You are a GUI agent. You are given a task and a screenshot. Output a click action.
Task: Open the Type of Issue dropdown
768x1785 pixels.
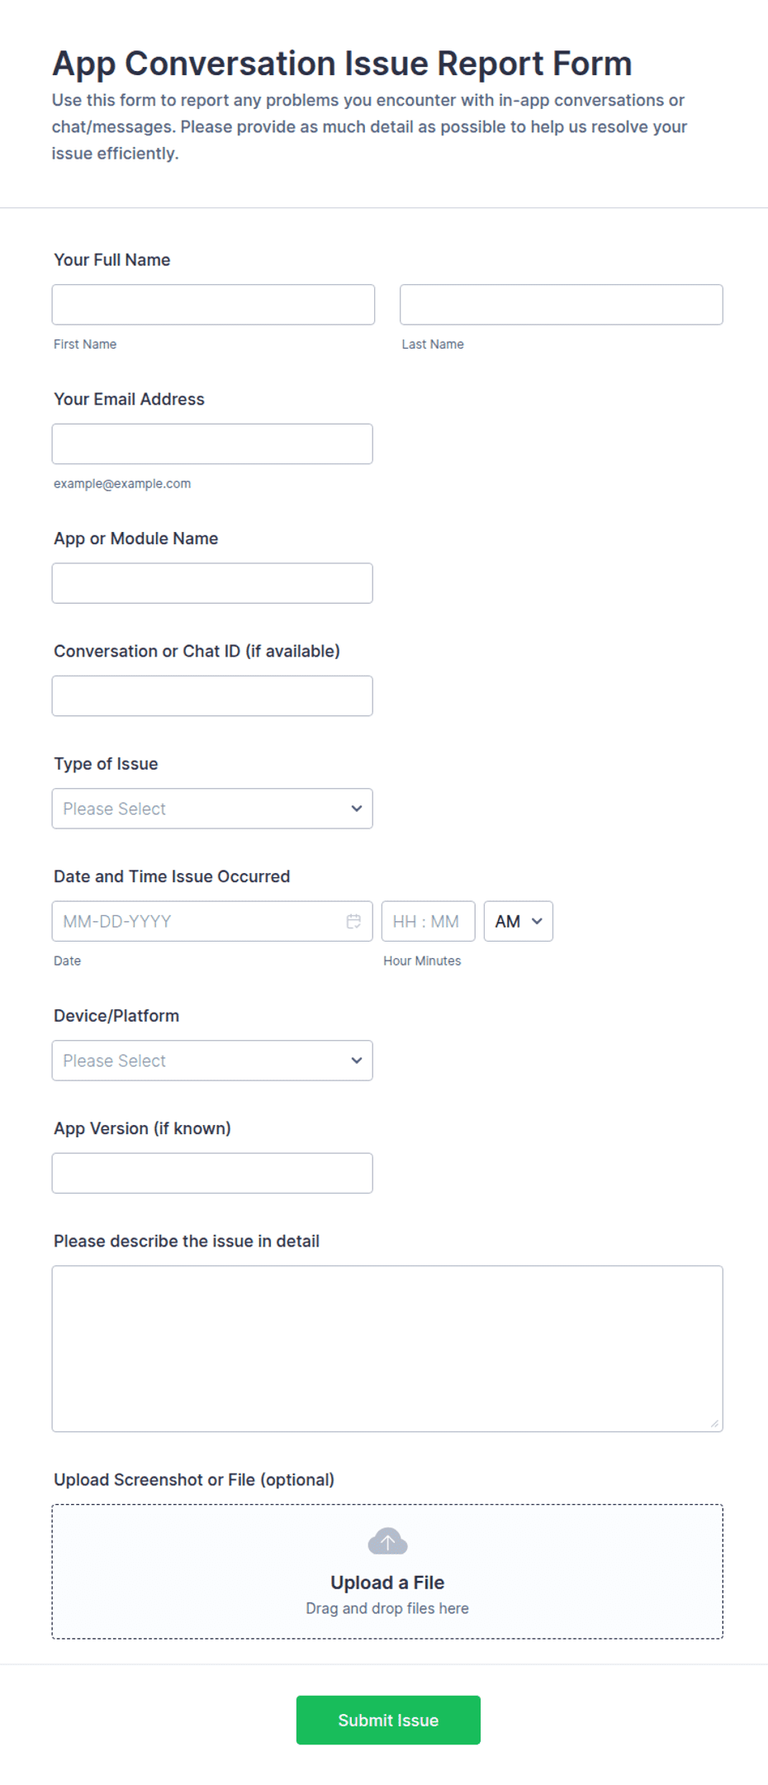point(212,809)
